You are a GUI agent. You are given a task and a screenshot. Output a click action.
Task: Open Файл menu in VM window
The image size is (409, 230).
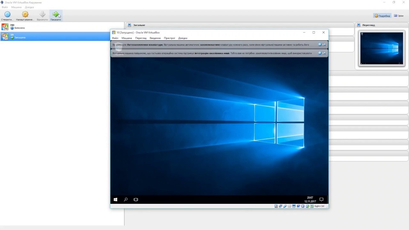pos(115,38)
